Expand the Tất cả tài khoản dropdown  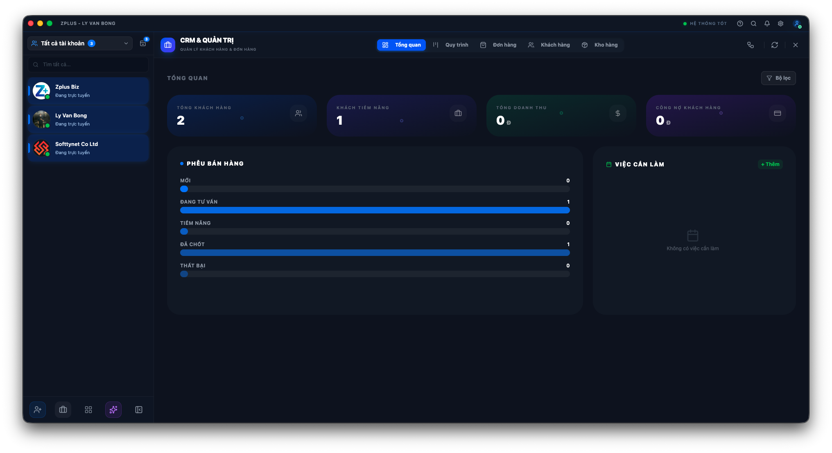tap(79, 43)
